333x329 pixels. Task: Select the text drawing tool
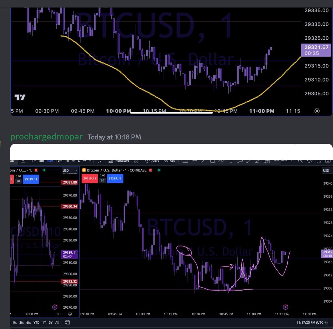click(231, 161)
